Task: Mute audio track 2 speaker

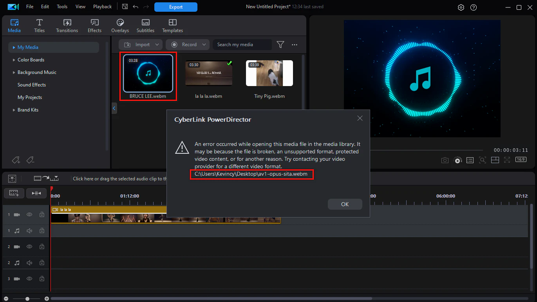Action: click(x=29, y=263)
